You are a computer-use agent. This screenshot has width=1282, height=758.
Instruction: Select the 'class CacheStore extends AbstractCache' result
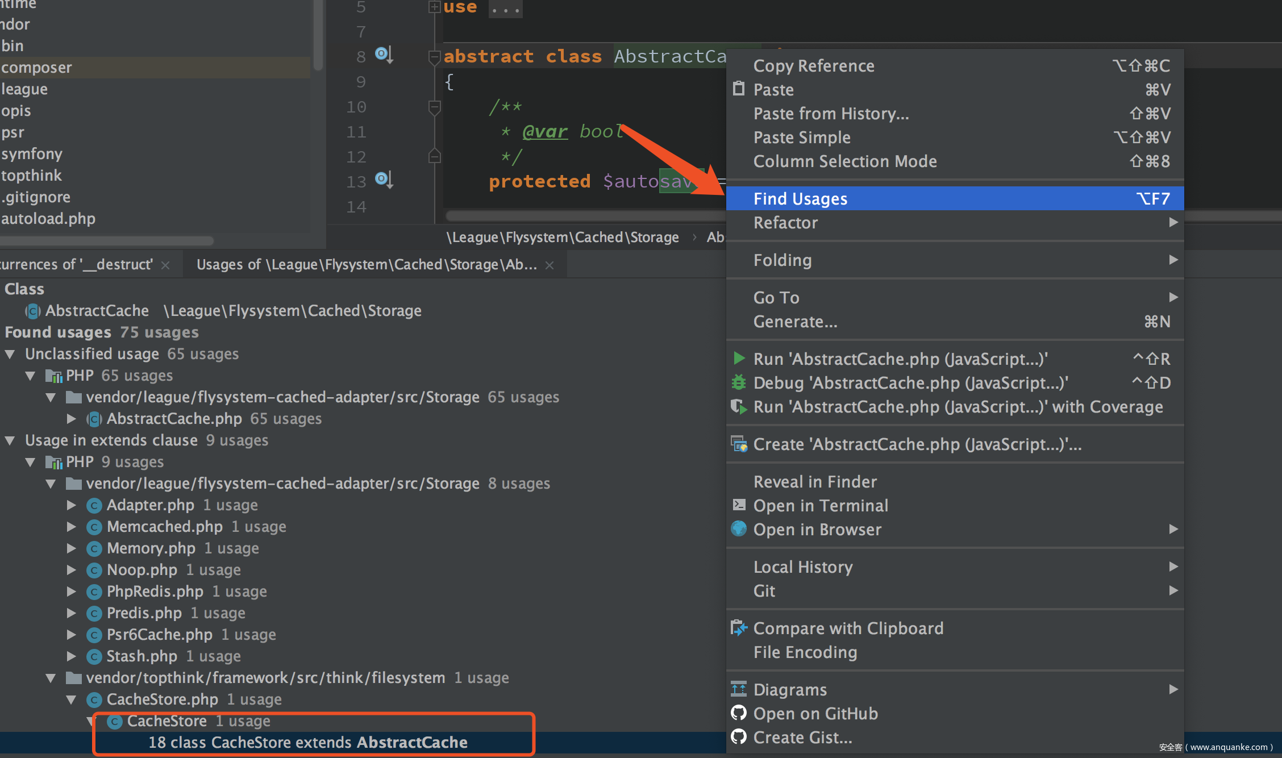click(x=308, y=742)
